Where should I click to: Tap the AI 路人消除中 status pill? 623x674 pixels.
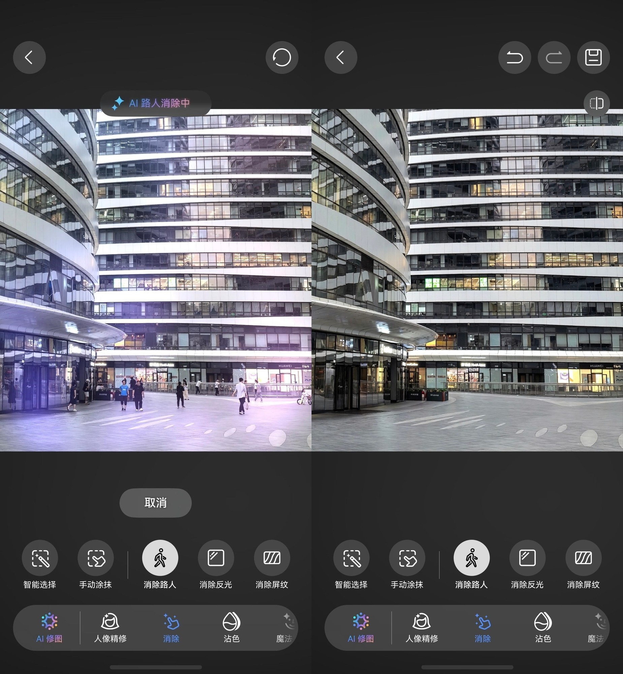pos(156,103)
